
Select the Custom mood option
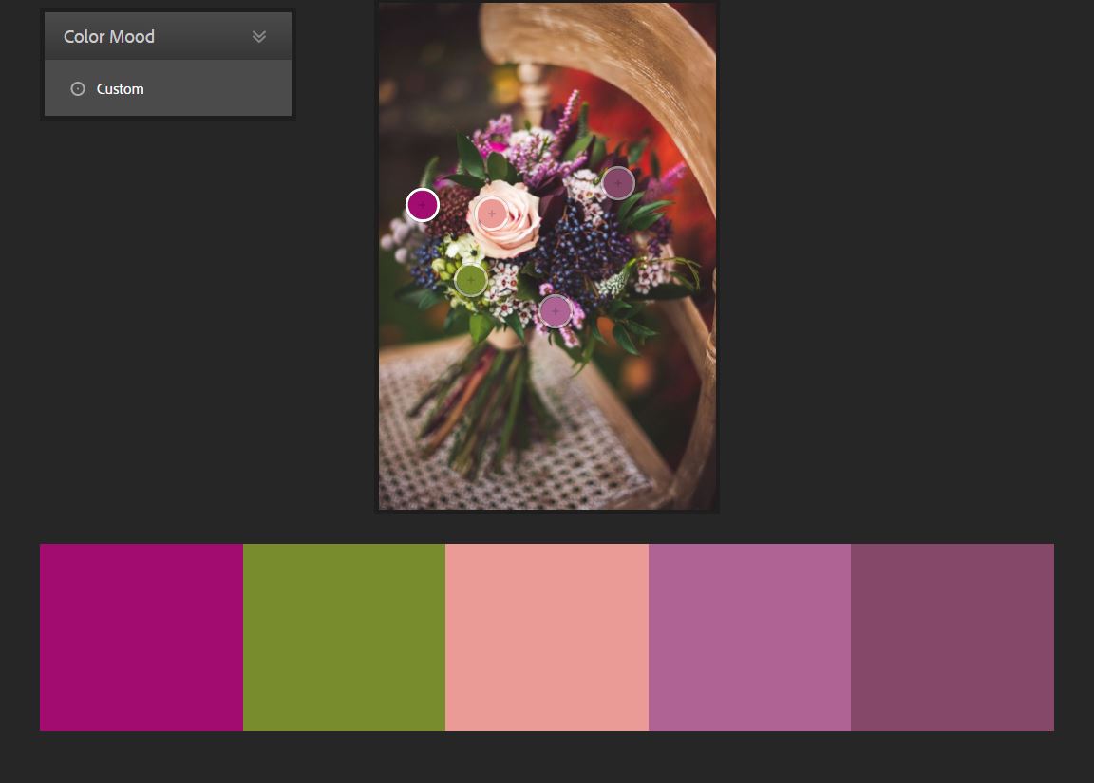click(168, 88)
